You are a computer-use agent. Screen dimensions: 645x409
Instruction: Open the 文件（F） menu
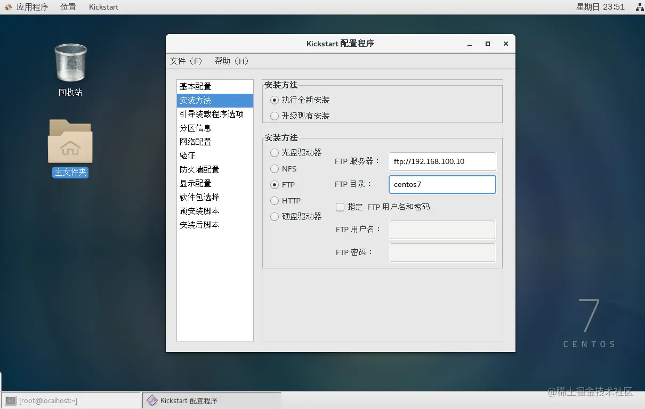pos(186,61)
